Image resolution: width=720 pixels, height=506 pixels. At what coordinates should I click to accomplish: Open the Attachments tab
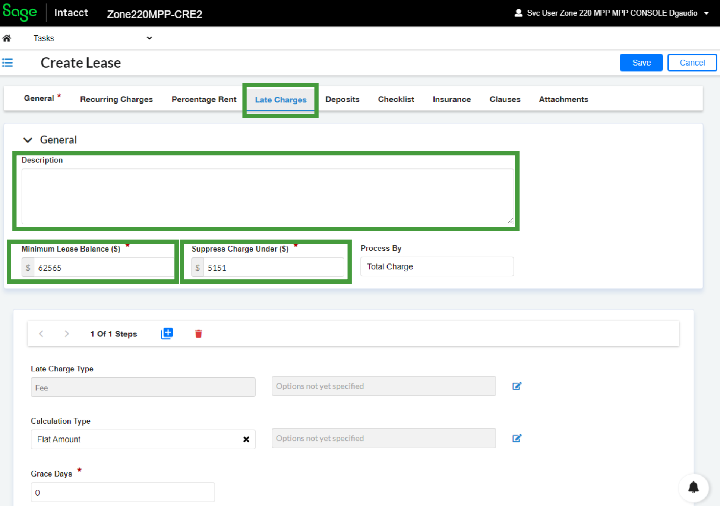563,99
